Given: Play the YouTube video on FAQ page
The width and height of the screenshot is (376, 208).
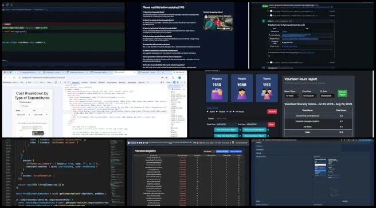Looking at the screenshot, I should point(218,22).
